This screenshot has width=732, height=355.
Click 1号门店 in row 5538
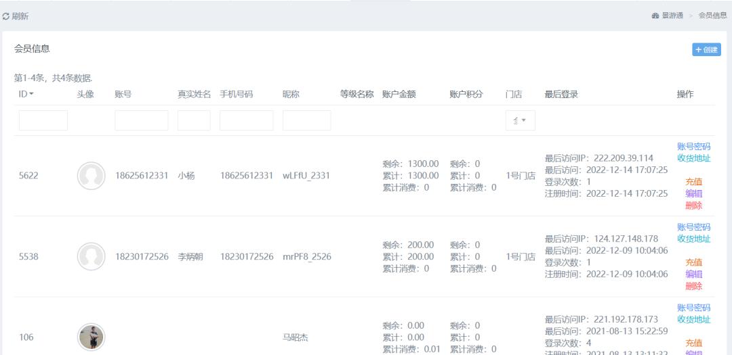coord(521,256)
